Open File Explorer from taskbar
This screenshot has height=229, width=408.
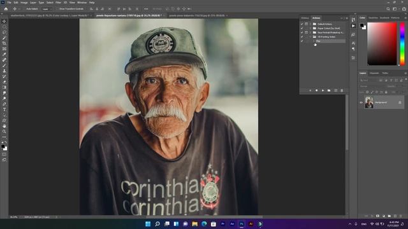194,224
